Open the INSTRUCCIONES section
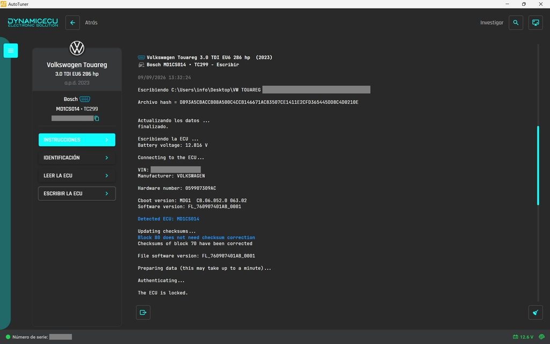 [77, 140]
